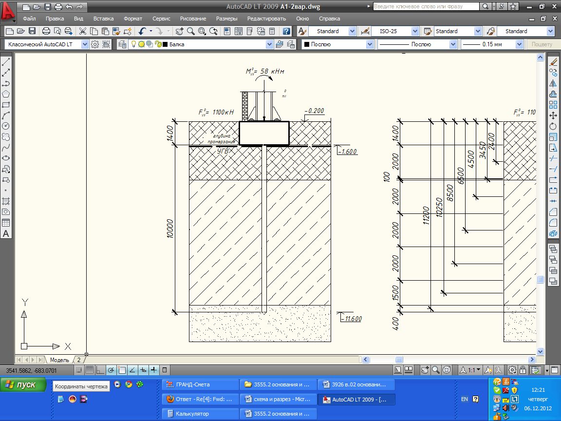Click the vertical scrollbar thumb

(540, 279)
